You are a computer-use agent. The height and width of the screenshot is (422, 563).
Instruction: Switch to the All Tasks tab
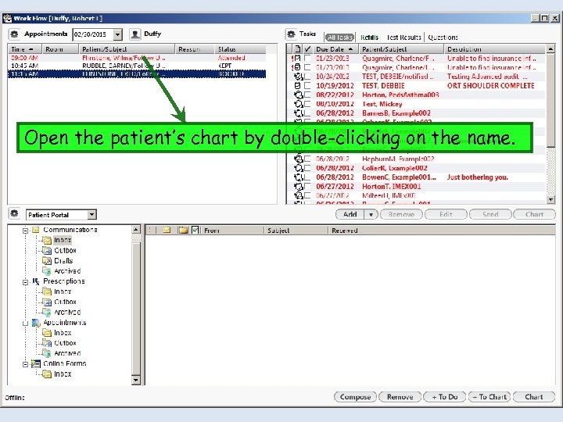(339, 38)
